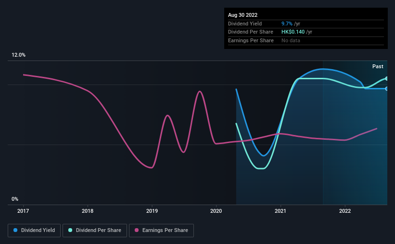The width and height of the screenshot is (395, 244).
Task: Click the 12.0% y-axis label
Action: click(18, 55)
